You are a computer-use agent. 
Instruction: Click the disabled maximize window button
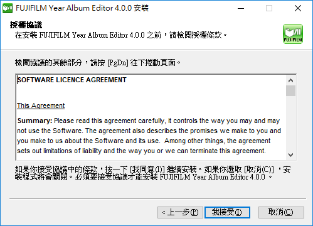point(269,8)
